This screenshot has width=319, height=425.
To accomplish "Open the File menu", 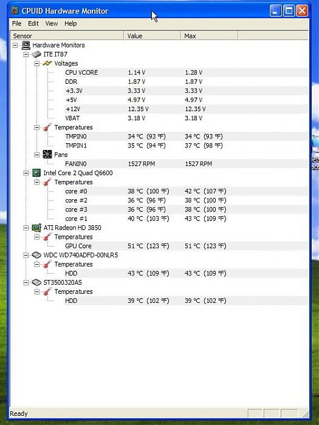I will (16, 24).
